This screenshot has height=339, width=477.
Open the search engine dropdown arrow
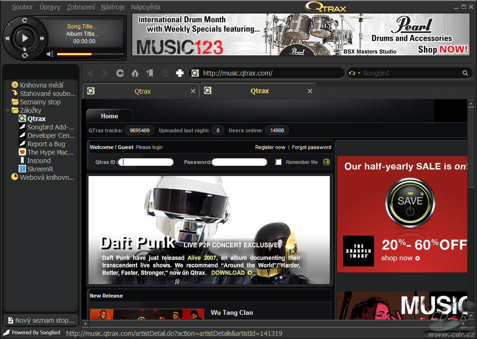(x=359, y=73)
